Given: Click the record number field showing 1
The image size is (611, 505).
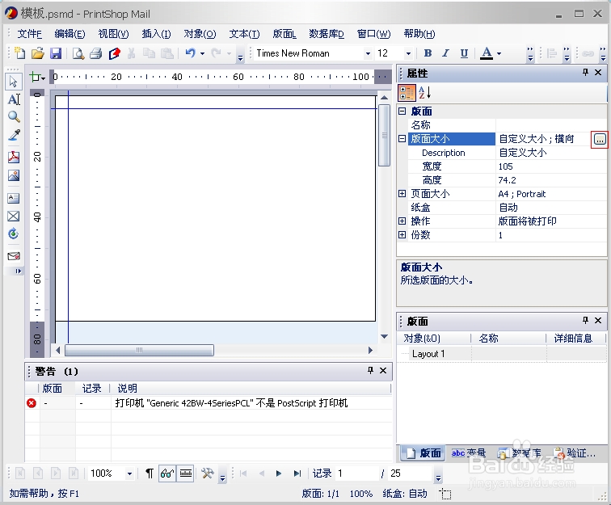Looking at the screenshot, I should coord(356,473).
